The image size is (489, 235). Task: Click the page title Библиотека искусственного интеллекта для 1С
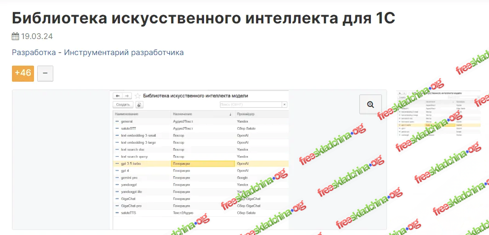(203, 18)
